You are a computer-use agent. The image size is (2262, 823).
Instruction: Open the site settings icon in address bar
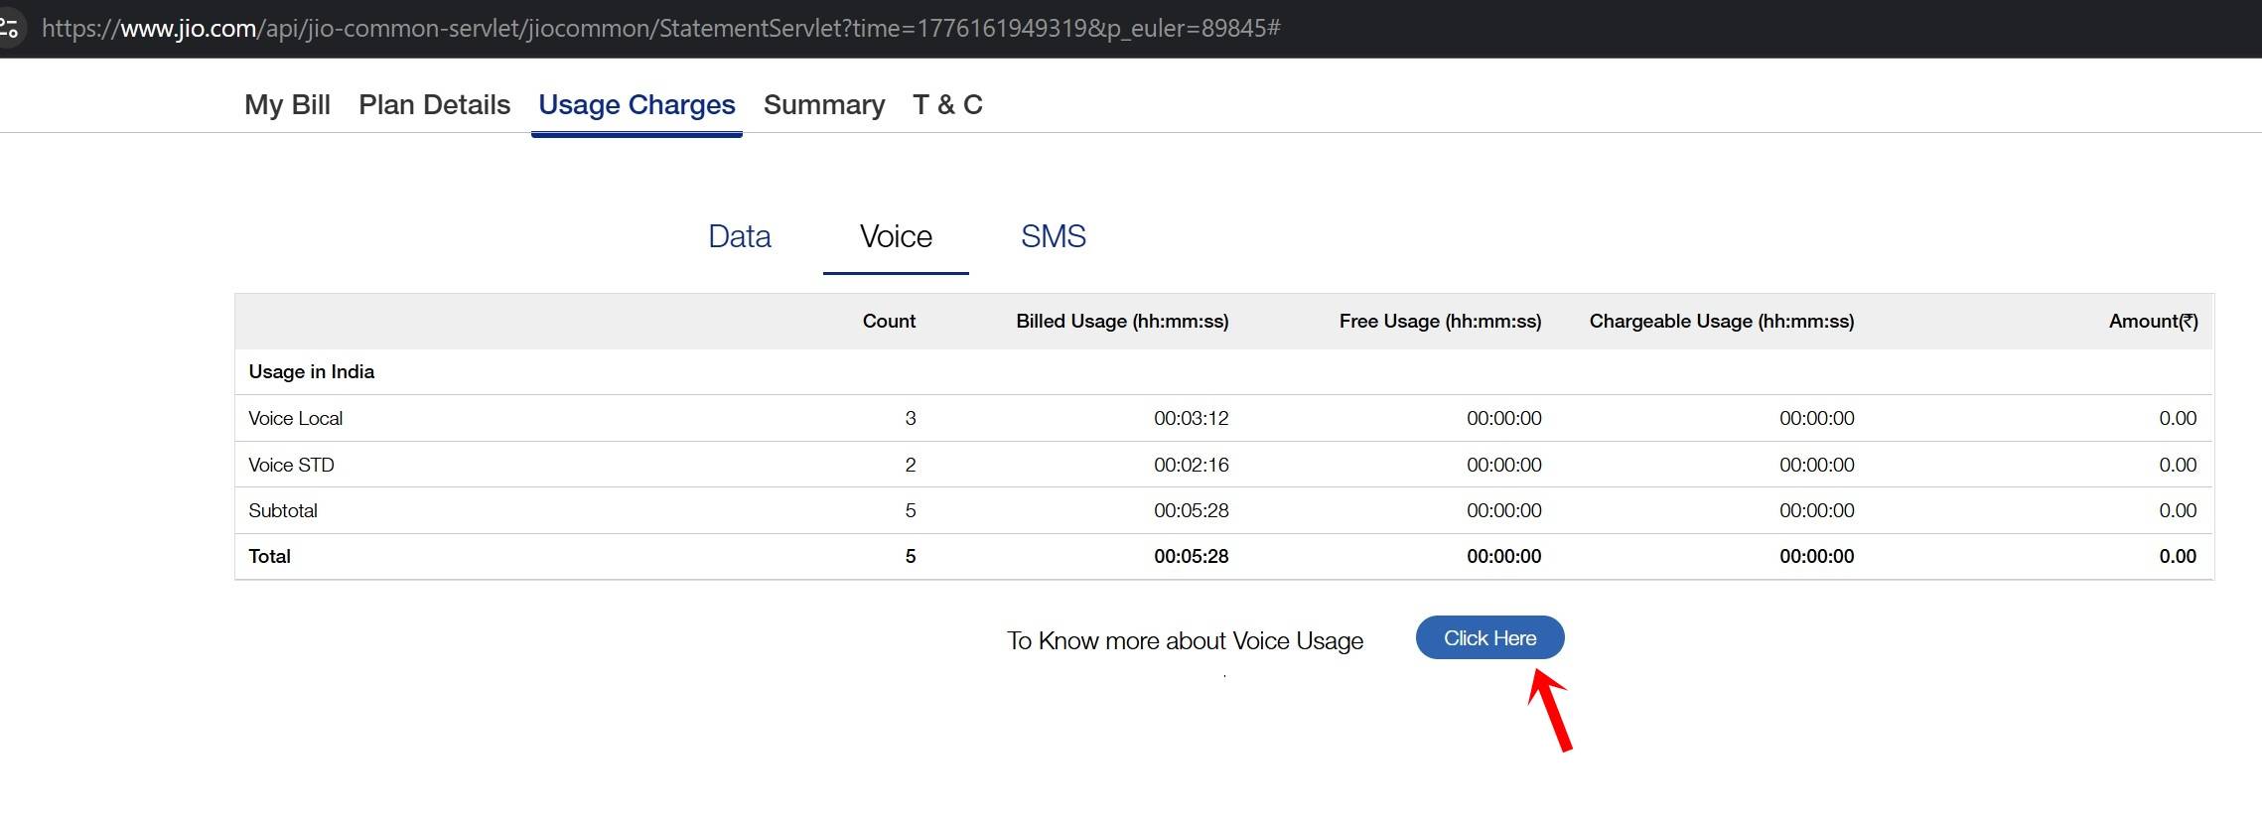pos(9,28)
